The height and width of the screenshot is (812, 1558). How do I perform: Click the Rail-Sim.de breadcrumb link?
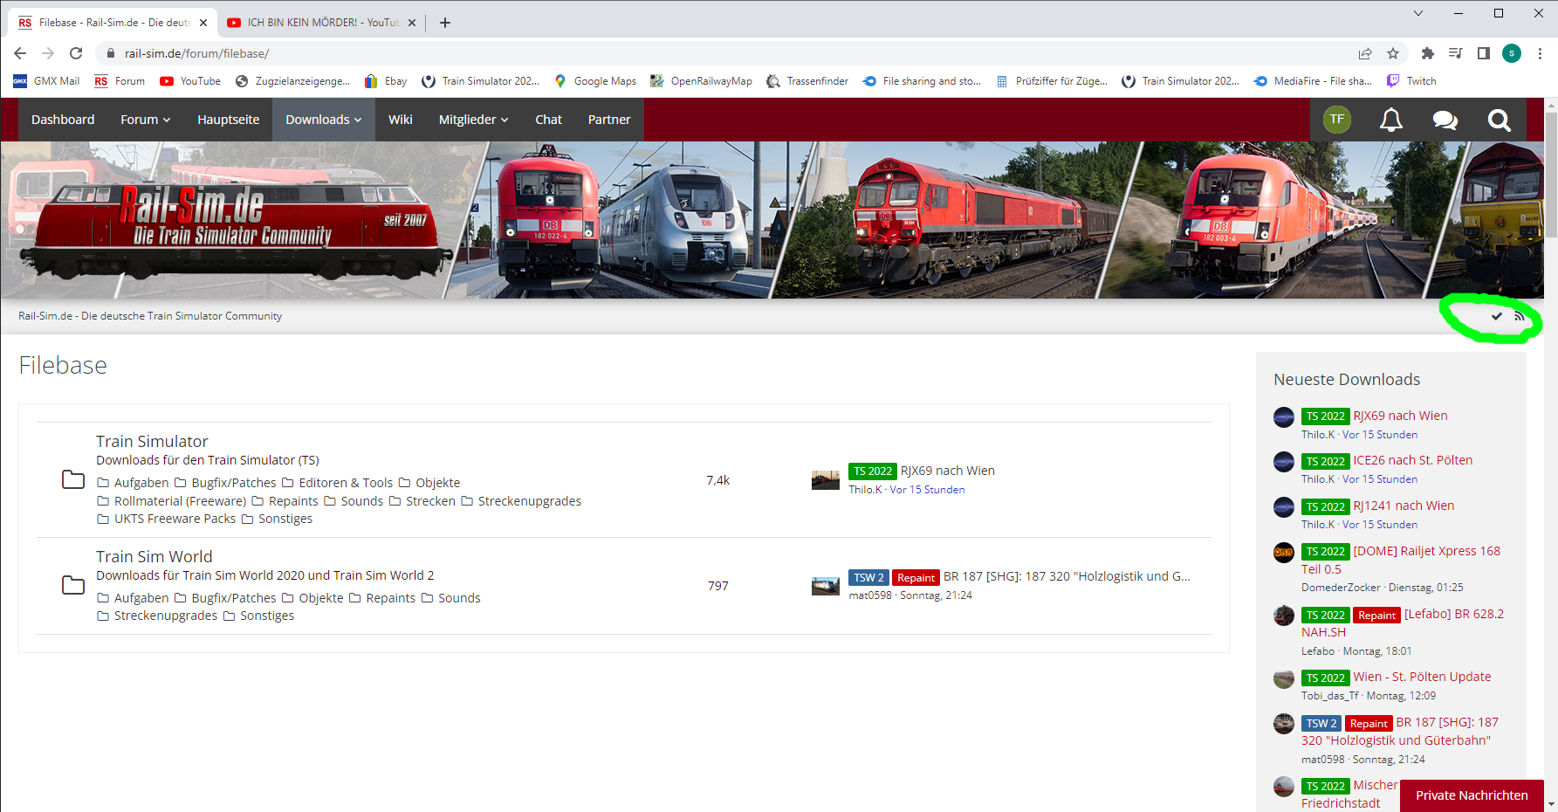pyautogui.click(x=150, y=316)
